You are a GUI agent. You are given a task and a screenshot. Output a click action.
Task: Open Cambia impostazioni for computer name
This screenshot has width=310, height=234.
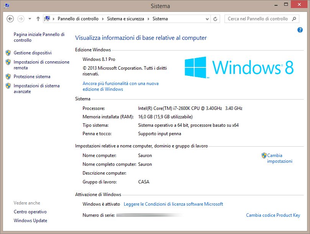(279, 158)
